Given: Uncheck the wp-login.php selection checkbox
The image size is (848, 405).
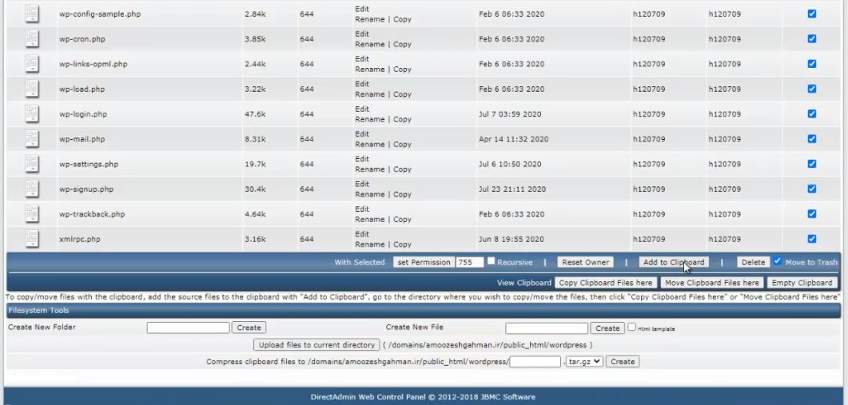Looking at the screenshot, I should 812,114.
